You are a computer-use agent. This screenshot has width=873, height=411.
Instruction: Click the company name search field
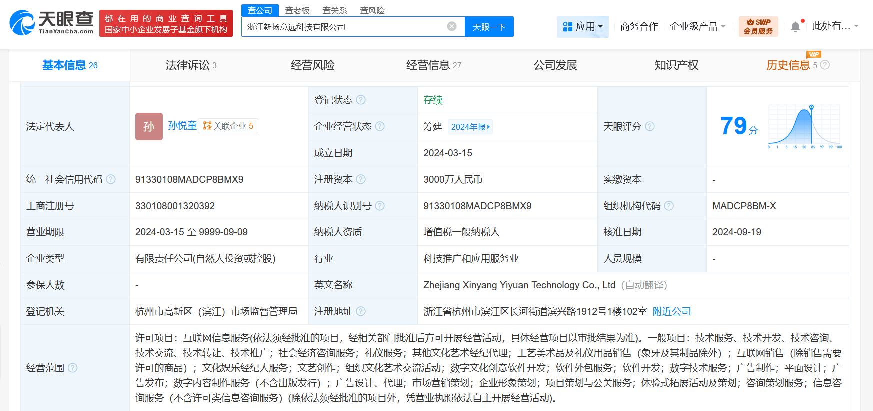pyautogui.click(x=345, y=27)
